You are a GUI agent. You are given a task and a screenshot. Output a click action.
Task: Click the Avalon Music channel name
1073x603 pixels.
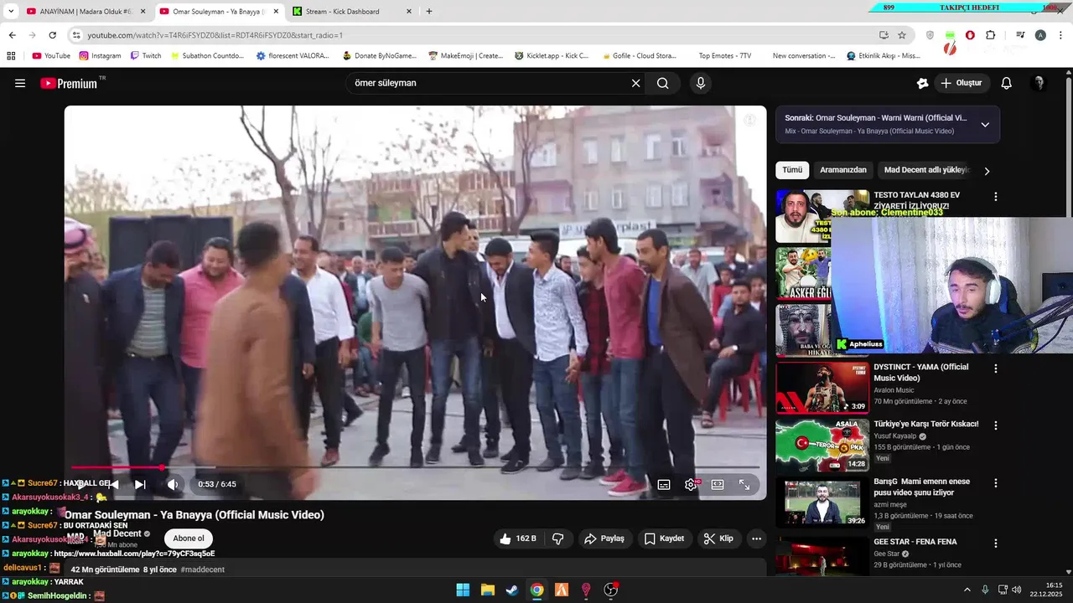click(x=894, y=389)
